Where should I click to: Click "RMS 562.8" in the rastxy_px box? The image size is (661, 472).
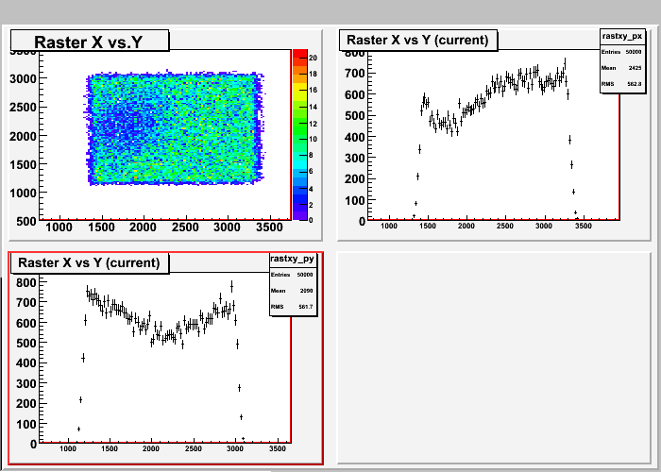coord(621,84)
